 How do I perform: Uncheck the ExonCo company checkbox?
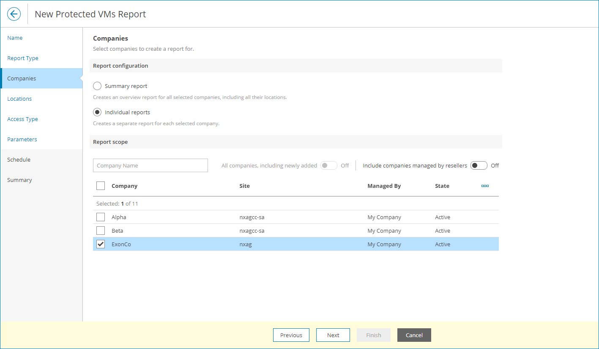coord(101,244)
